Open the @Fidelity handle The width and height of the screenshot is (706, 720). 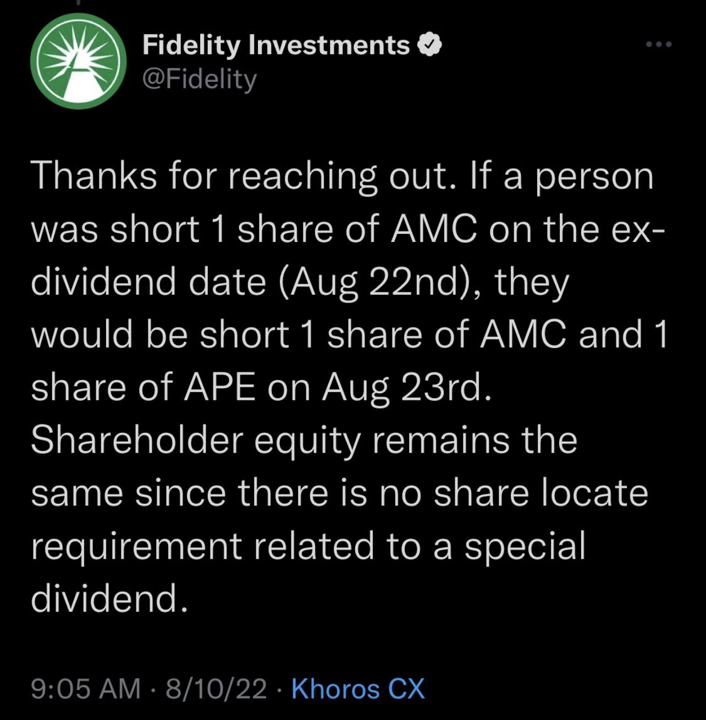click(x=199, y=80)
